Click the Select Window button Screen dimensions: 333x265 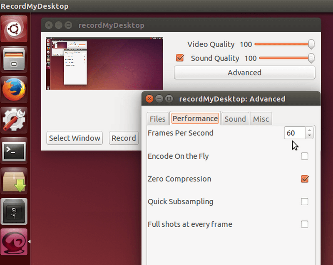click(75, 138)
